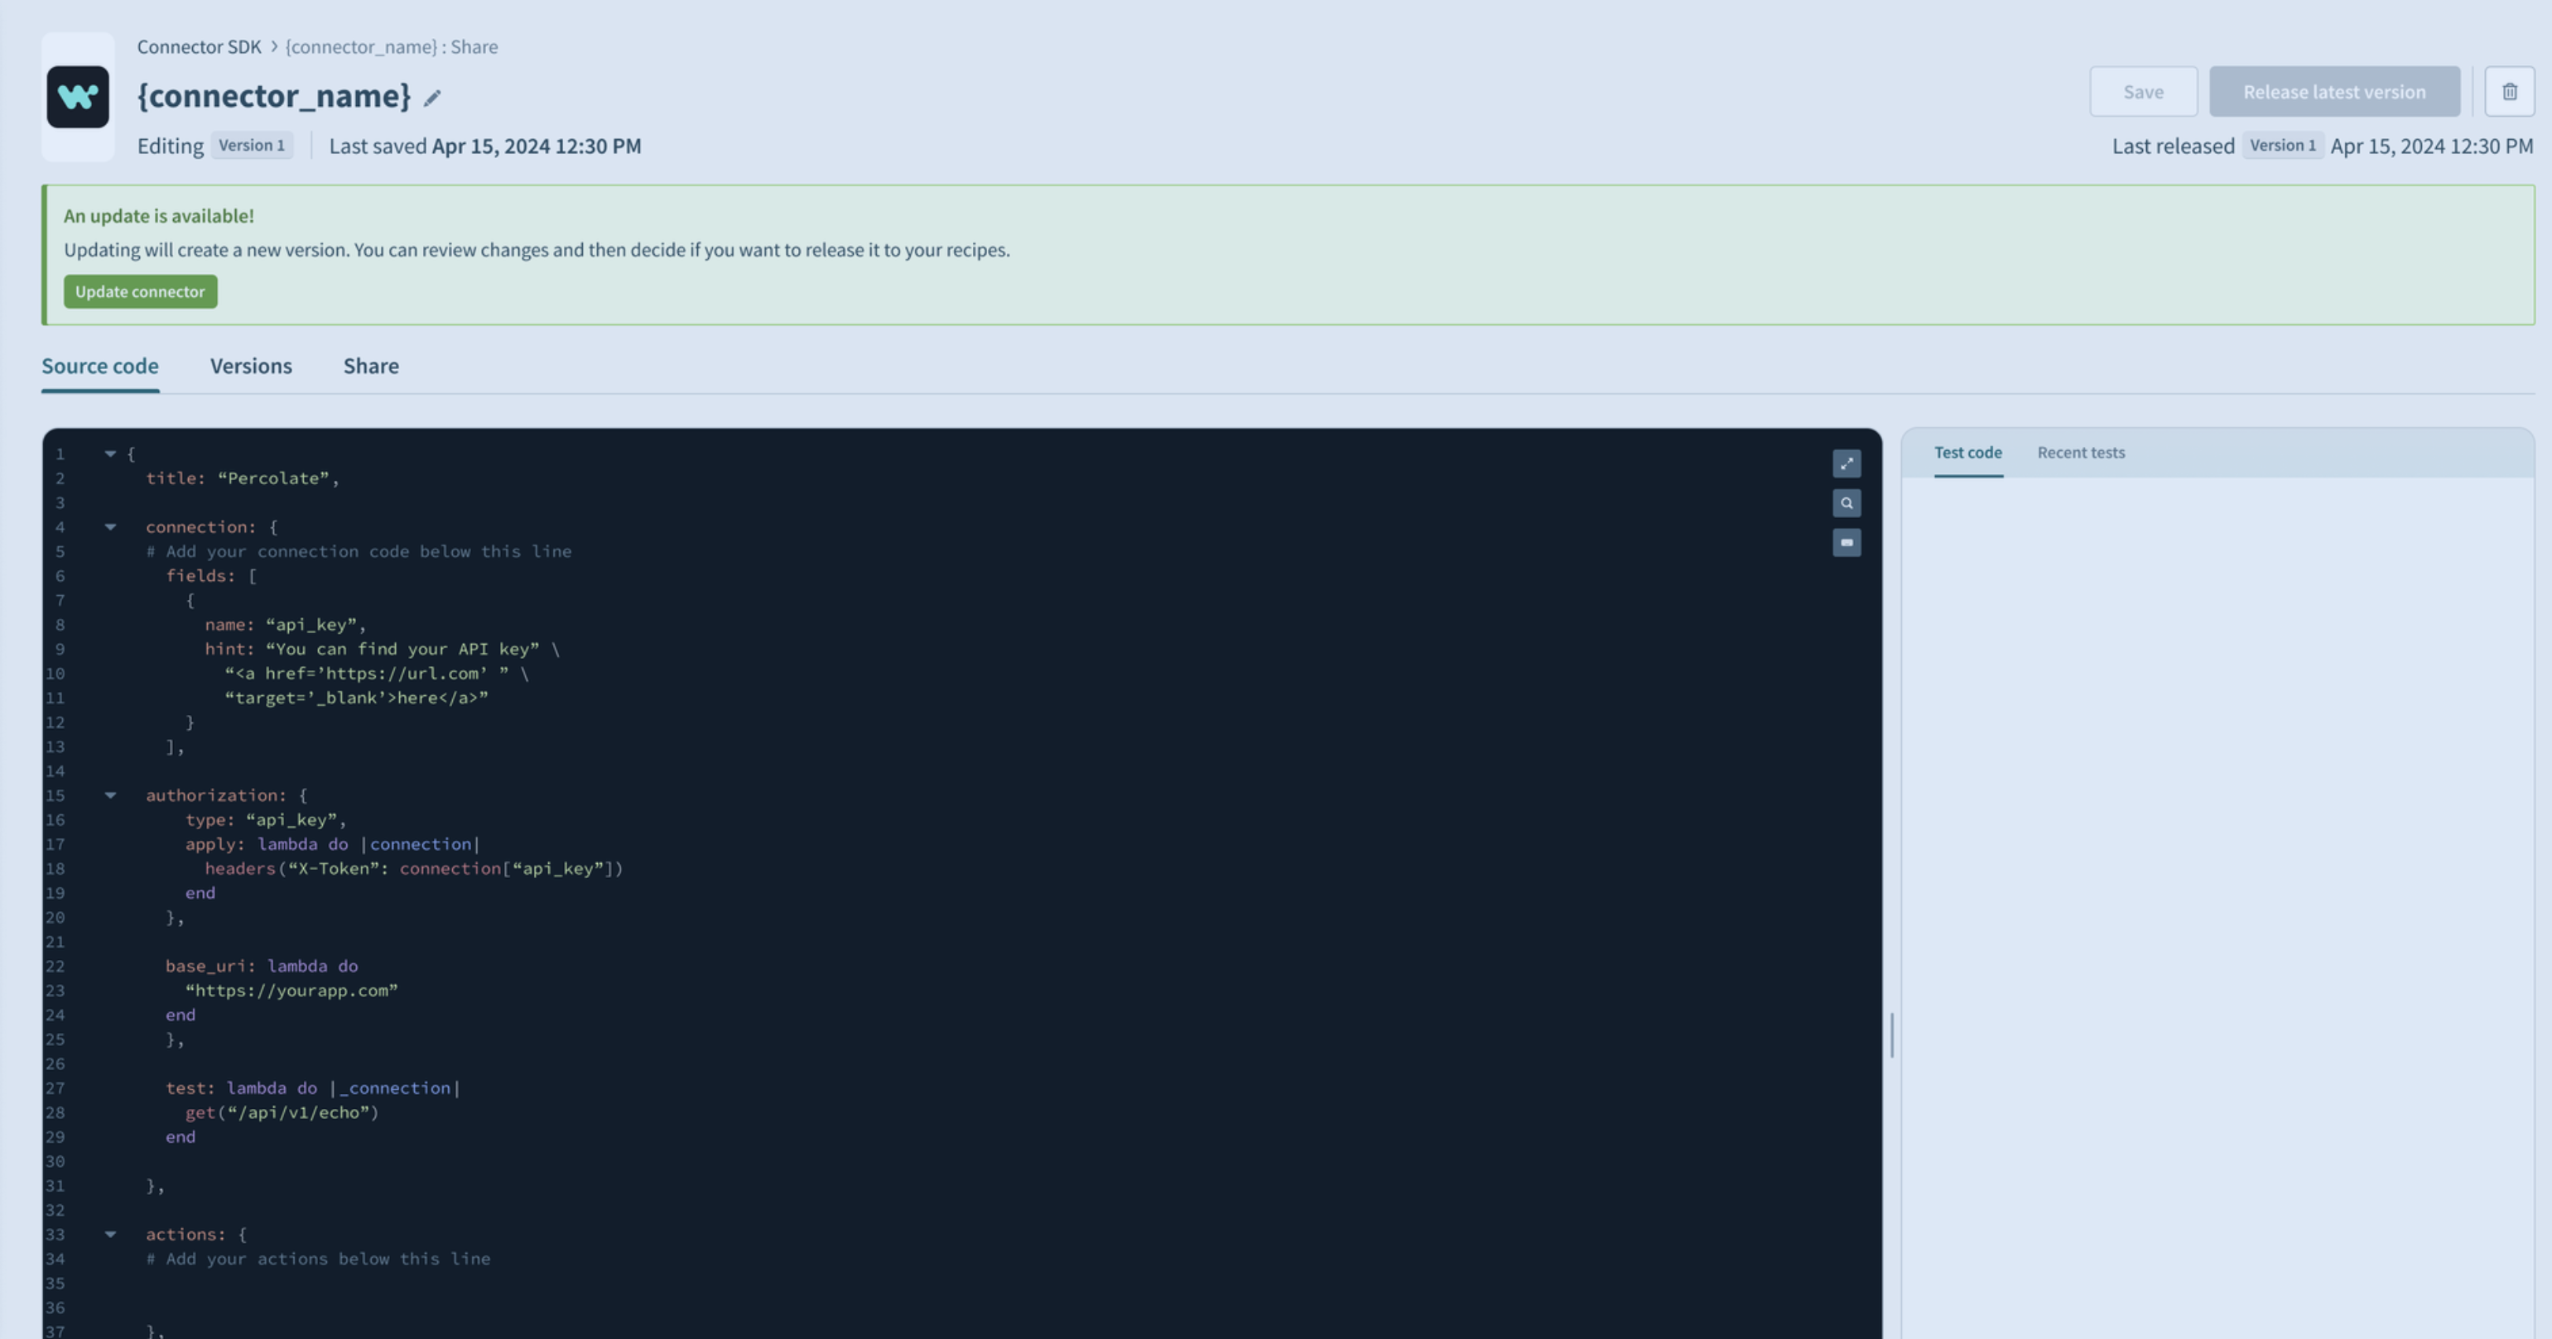Click the href='https://url.com' code line
The image size is (2552, 1339).
pos(377,674)
